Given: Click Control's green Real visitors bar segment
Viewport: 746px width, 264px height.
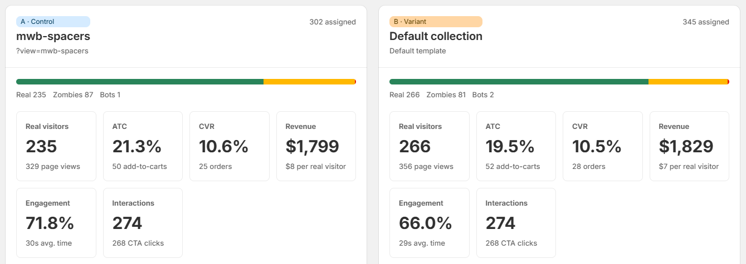Looking at the screenshot, I should tap(140, 82).
